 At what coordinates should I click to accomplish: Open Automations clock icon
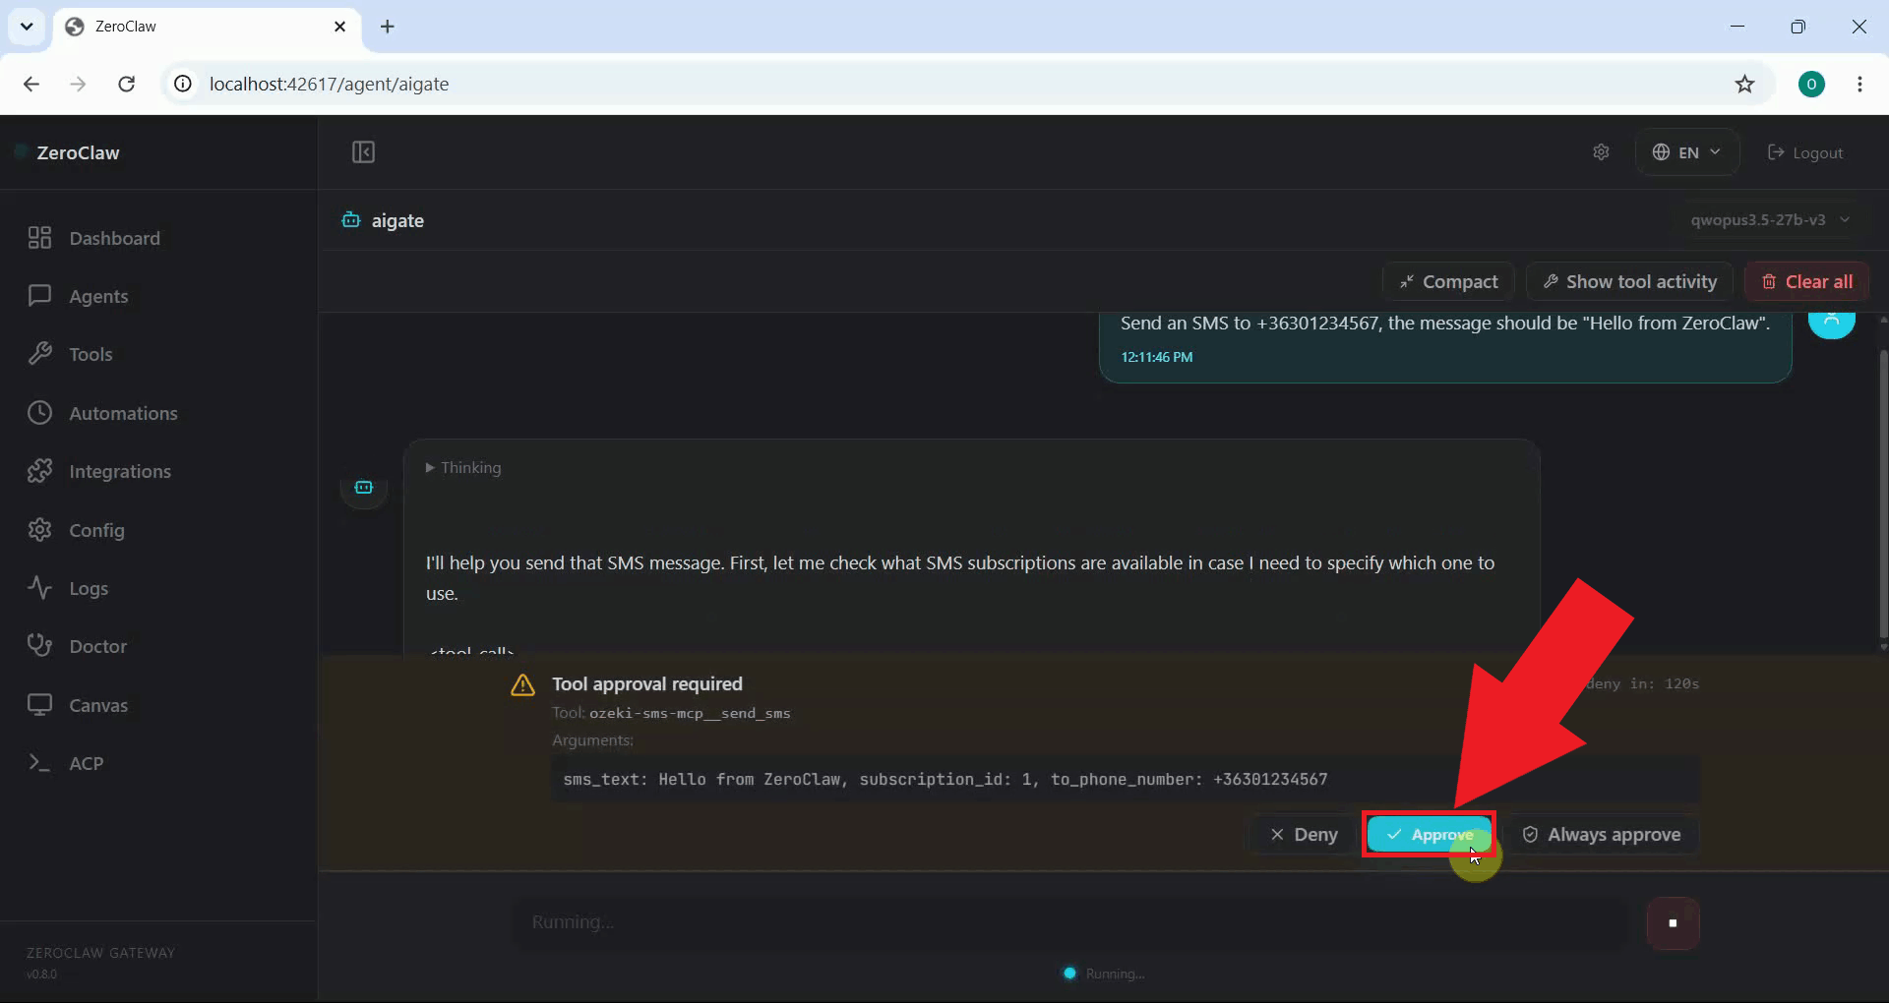pos(39,413)
